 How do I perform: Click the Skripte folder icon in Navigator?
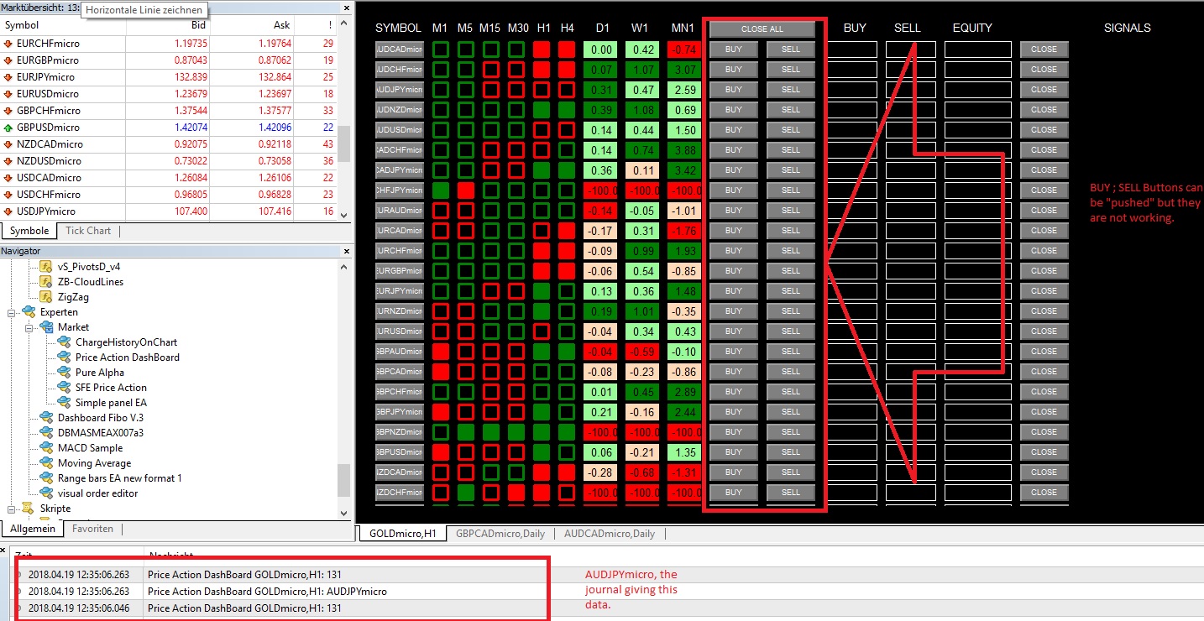(29, 509)
